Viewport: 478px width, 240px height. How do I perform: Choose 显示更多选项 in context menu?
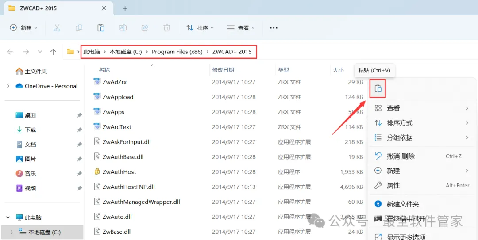click(x=422, y=236)
